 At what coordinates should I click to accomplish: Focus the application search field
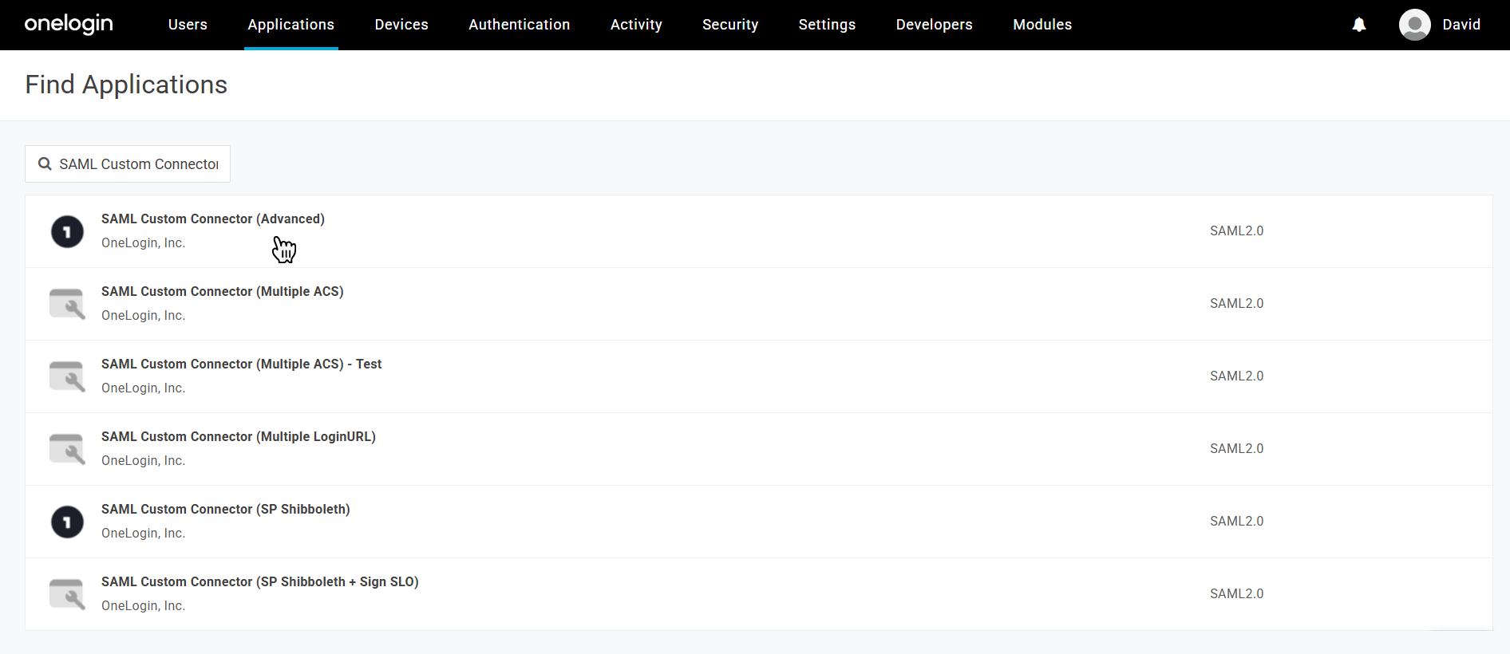point(128,163)
